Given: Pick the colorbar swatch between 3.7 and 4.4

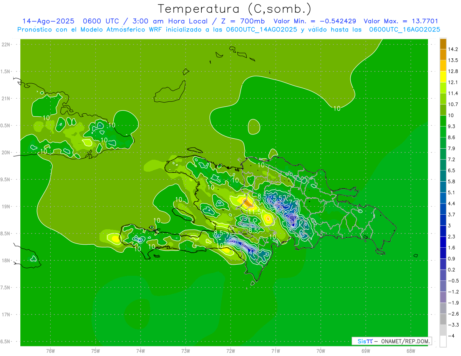Looking at the screenshot, I should coord(443,209).
